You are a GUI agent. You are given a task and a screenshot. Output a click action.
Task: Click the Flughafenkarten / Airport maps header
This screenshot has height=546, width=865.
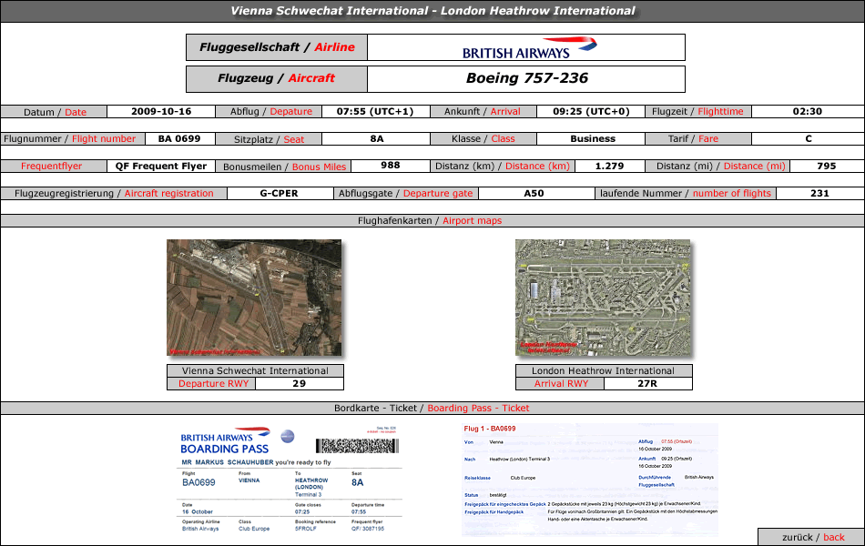[x=430, y=220]
